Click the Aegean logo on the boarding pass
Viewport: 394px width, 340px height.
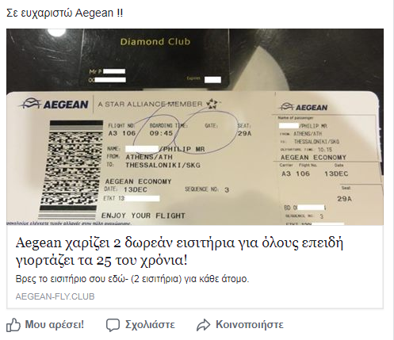(55, 104)
